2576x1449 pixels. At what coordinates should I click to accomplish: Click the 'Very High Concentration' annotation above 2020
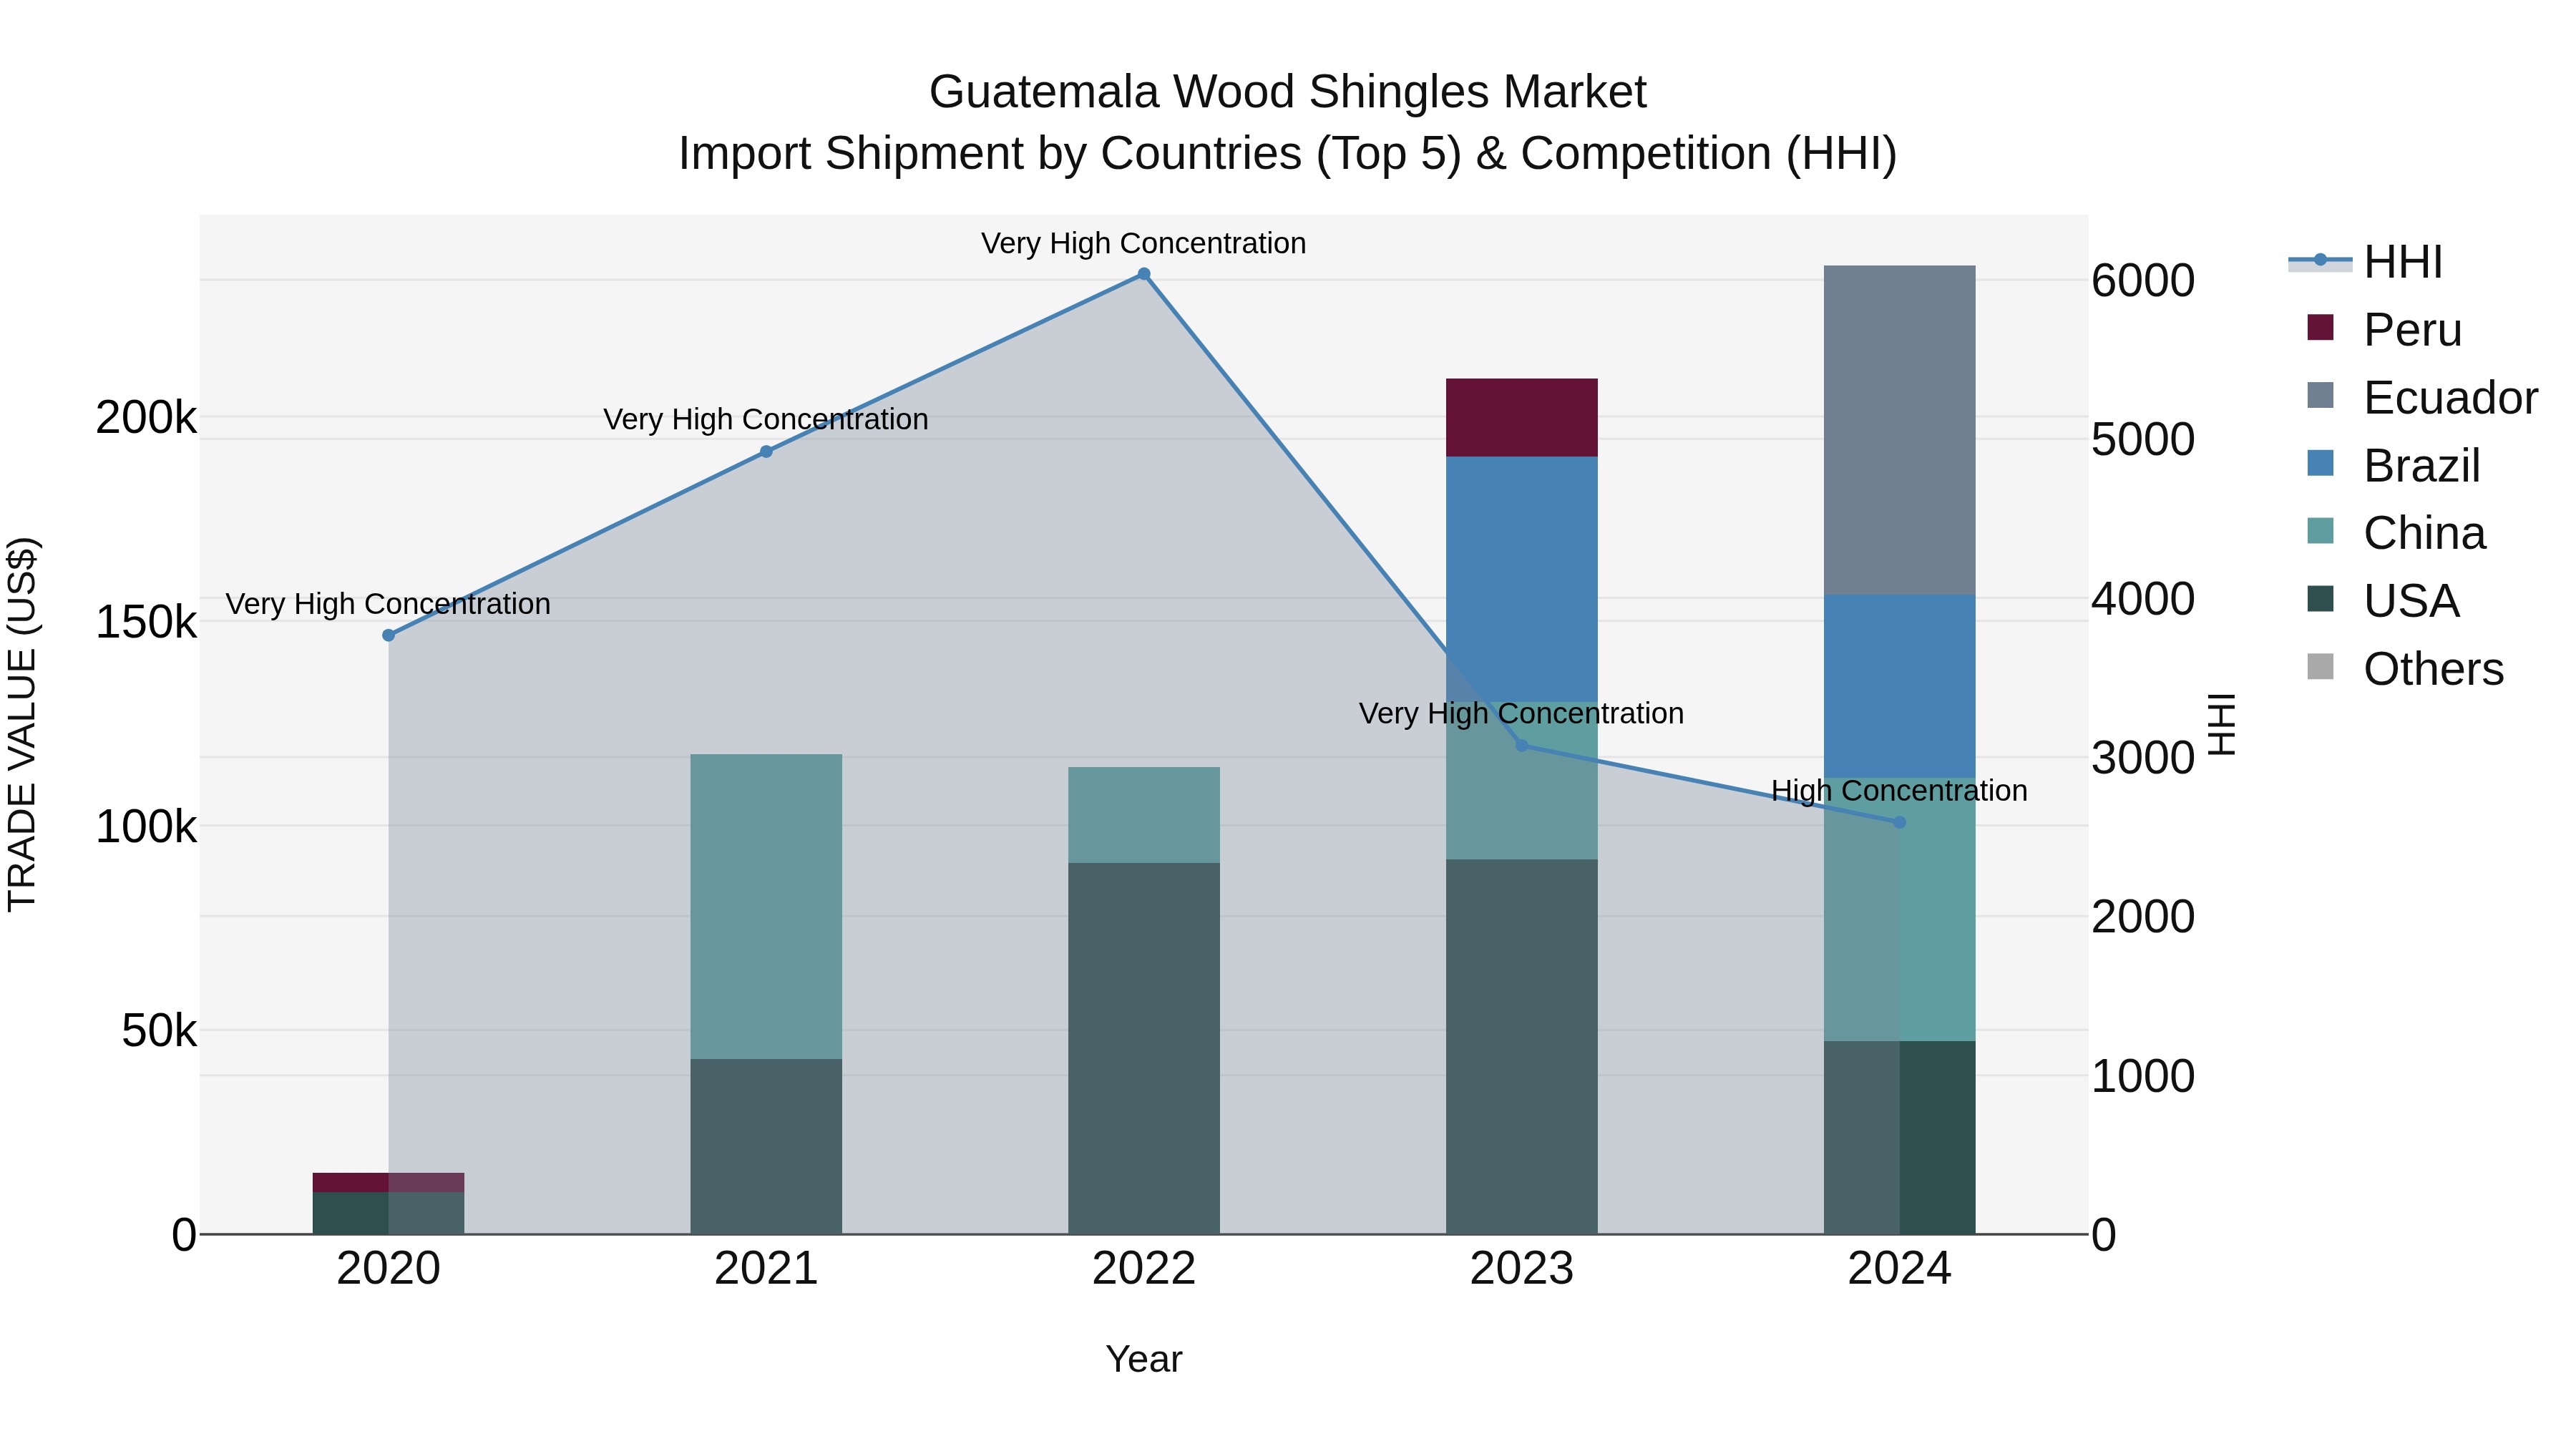(x=388, y=605)
